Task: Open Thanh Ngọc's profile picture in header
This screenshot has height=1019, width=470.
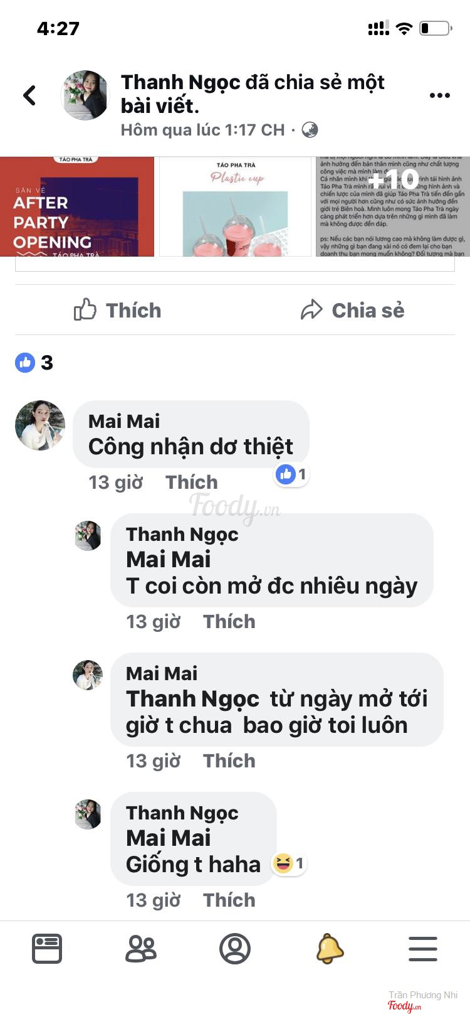Action: click(85, 95)
